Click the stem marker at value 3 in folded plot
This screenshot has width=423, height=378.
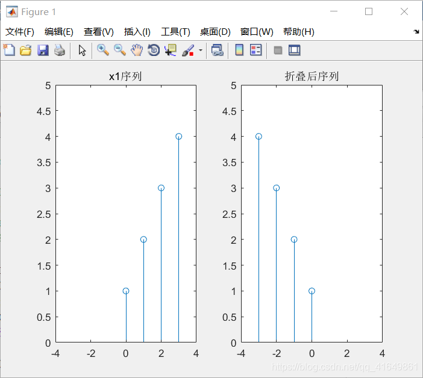coord(276,188)
